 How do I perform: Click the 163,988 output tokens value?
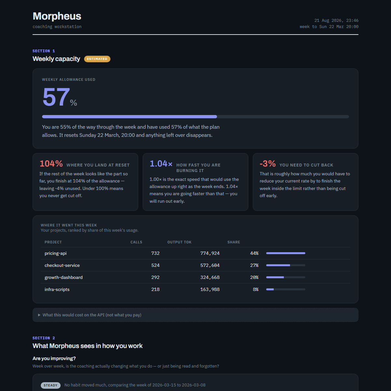pos(210,289)
